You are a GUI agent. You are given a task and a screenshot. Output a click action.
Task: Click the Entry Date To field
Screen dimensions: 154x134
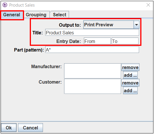pos(125,41)
